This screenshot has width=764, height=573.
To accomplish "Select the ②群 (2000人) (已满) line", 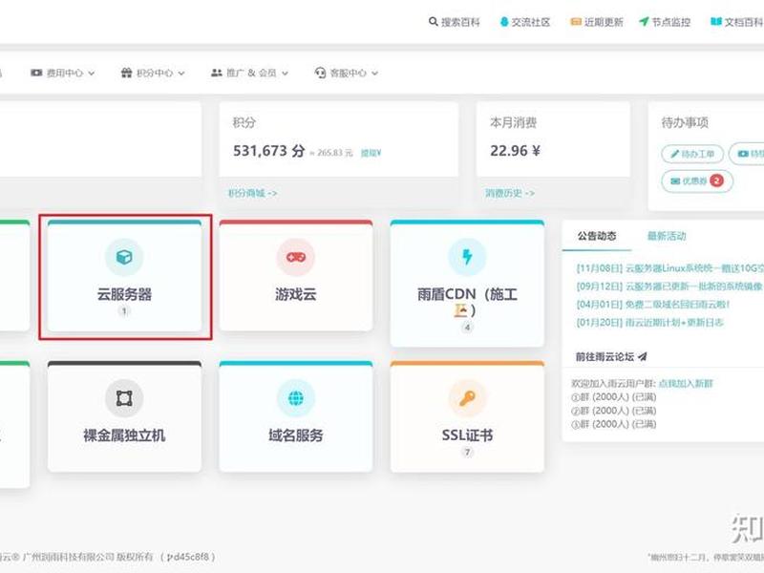I will pyautogui.click(x=614, y=411).
